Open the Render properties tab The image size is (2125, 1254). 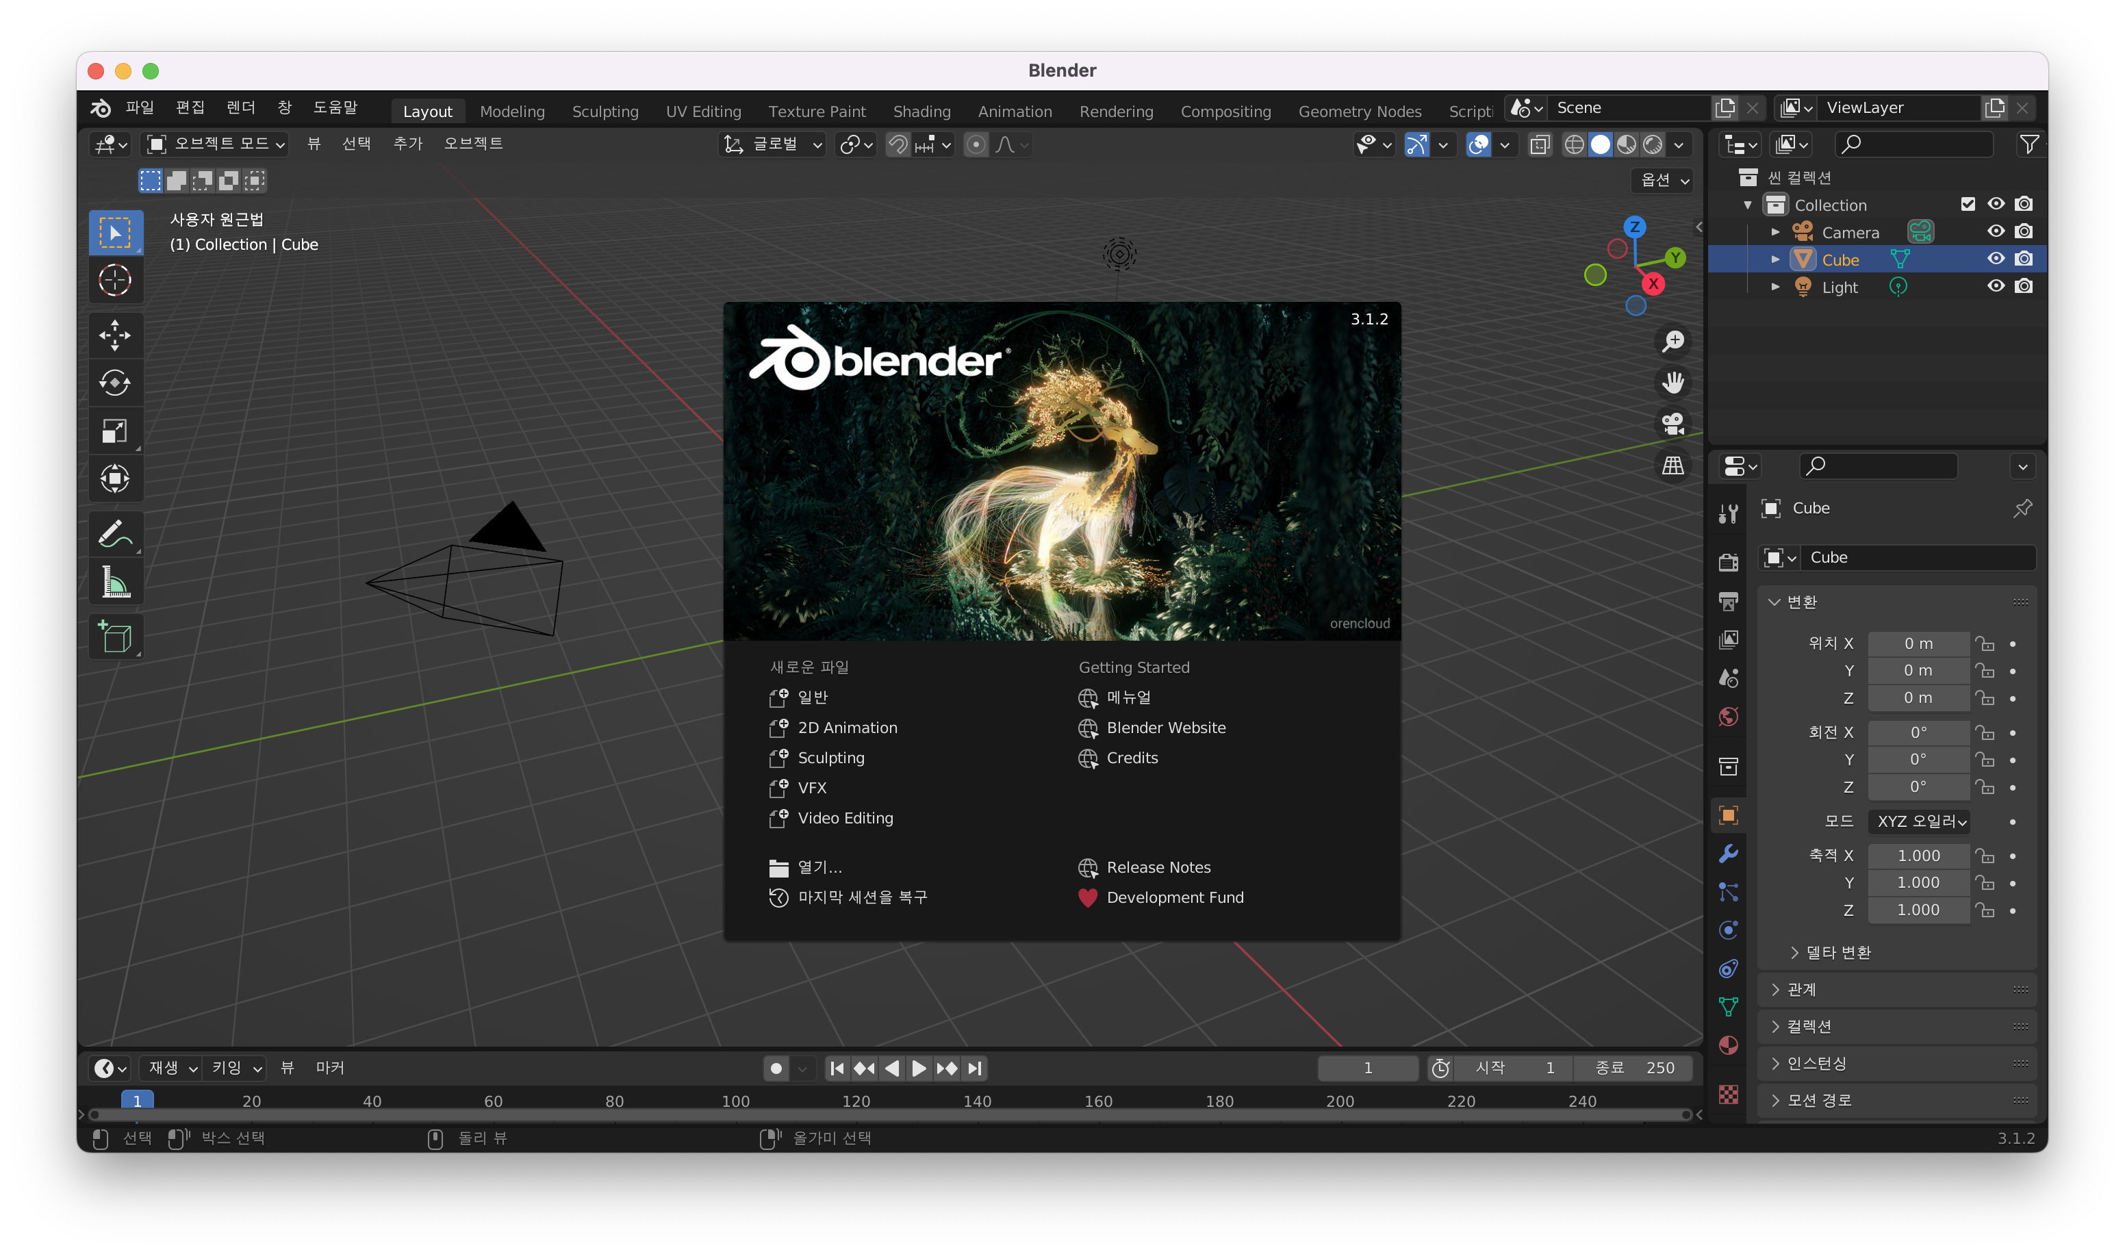pos(1729,561)
